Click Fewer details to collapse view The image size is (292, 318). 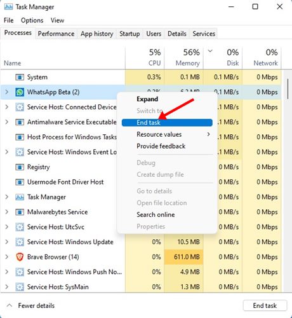coord(30,305)
